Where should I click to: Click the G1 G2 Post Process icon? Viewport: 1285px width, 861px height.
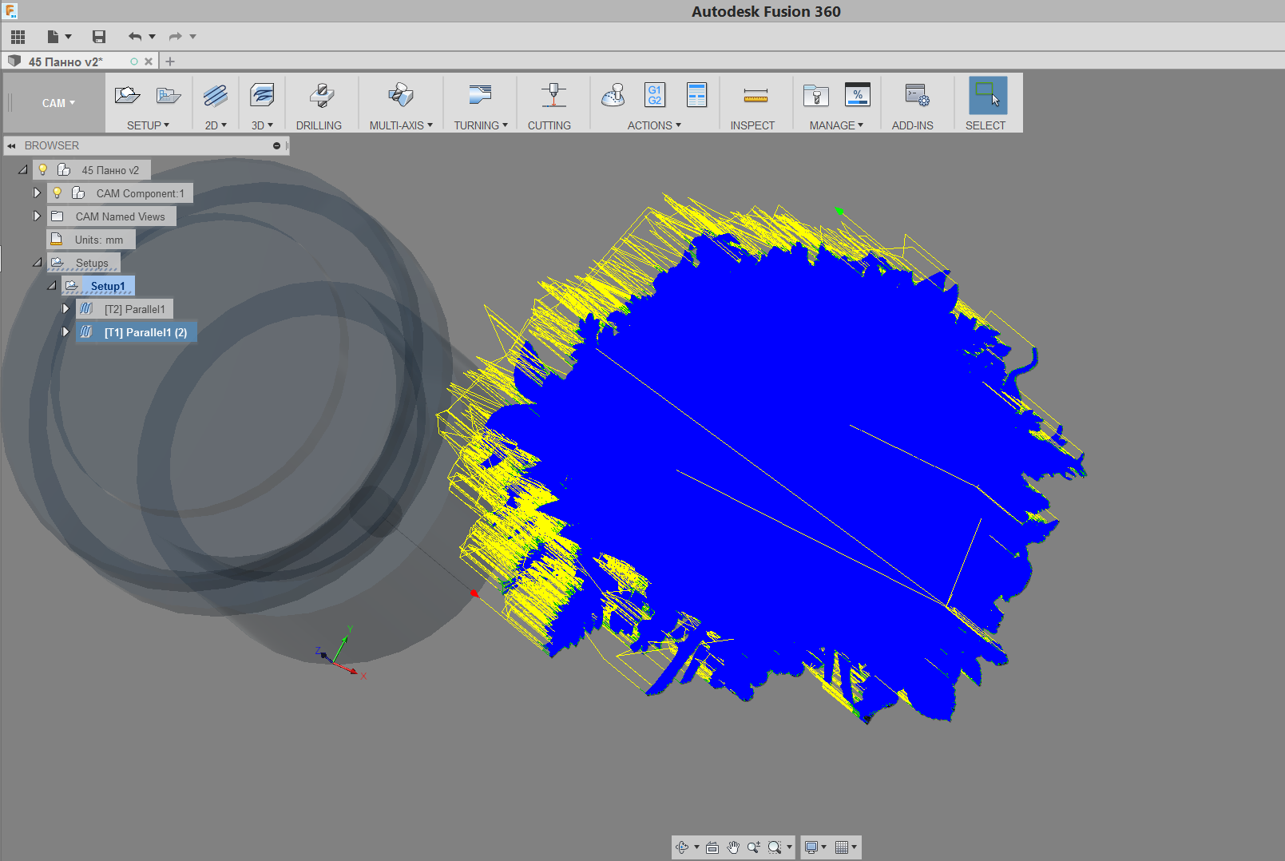(x=655, y=95)
